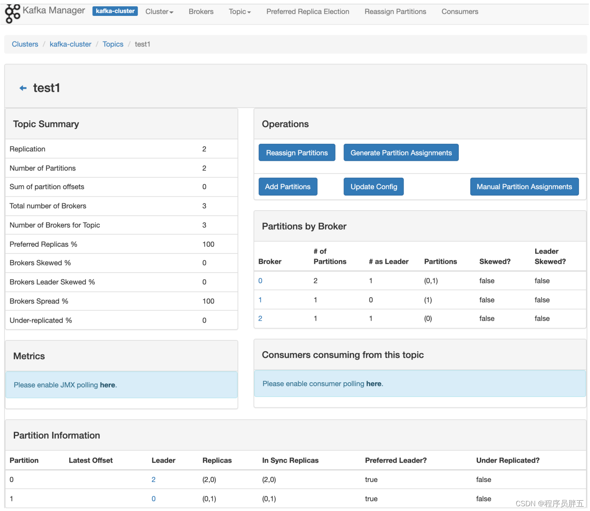Image resolution: width=590 pixels, height=511 pixels.
Task: Click the back arrow beside test1
Action: coord(23,88)
